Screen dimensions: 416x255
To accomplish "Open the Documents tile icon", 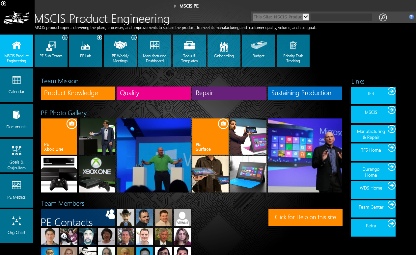I will (x=16, y=115).
